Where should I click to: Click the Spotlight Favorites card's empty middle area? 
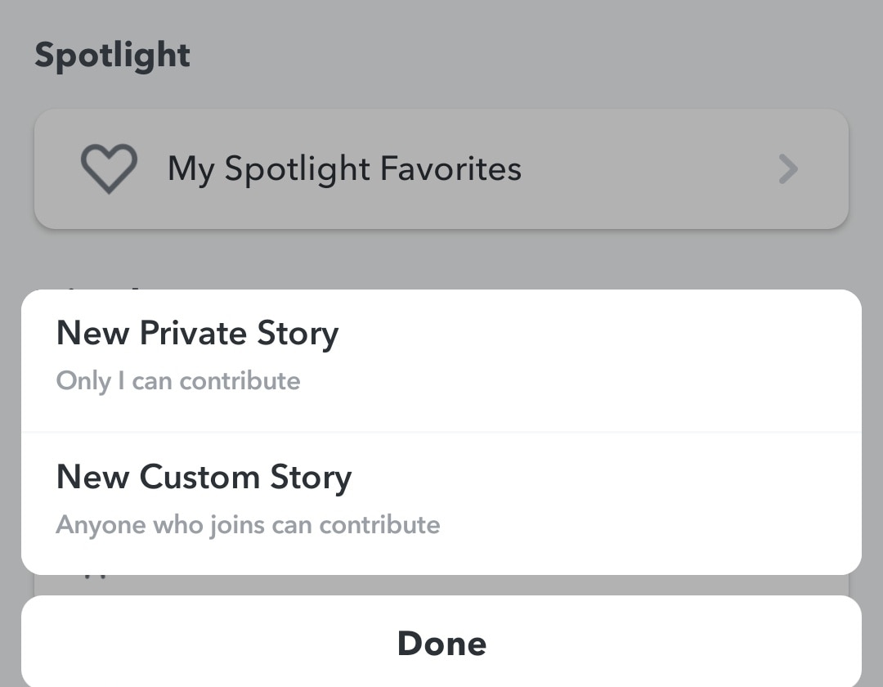click(646, 169)
